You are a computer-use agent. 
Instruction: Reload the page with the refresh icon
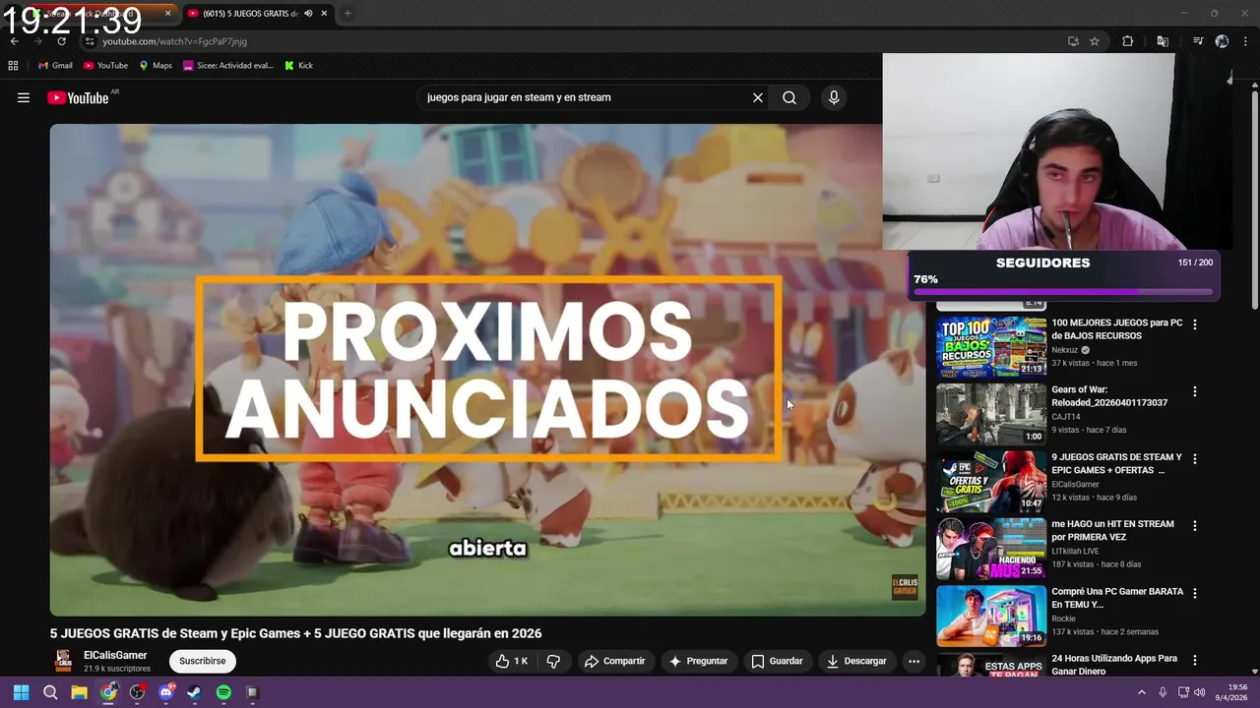(61, 41)
